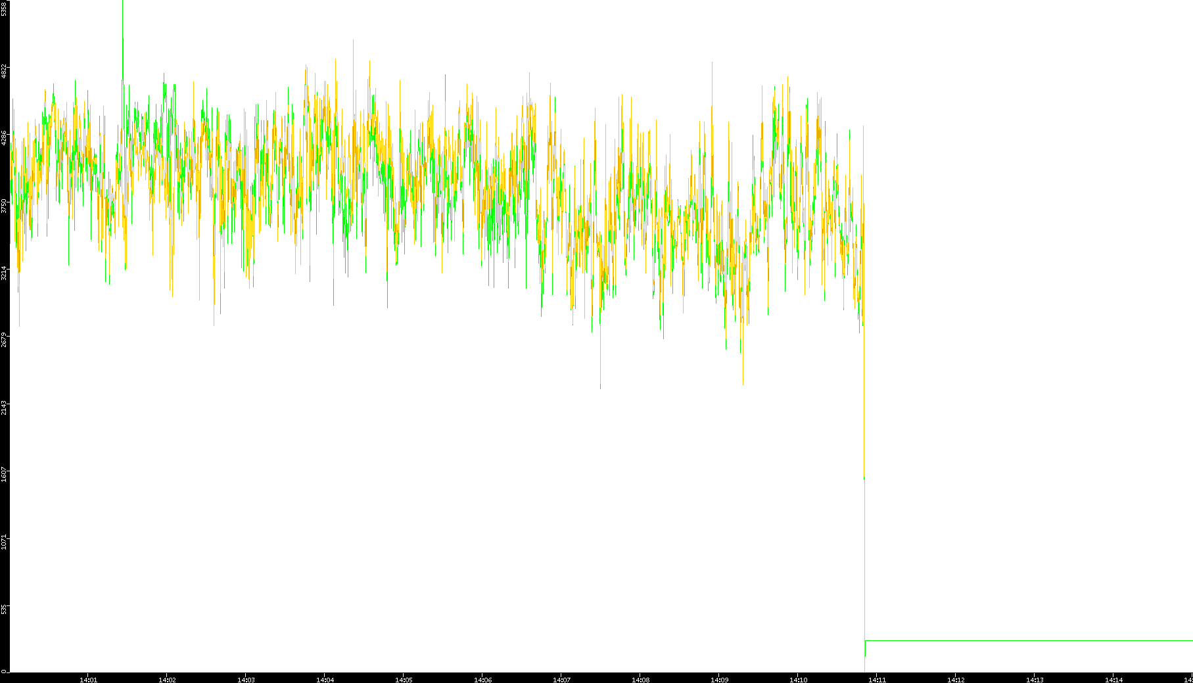The image size is (1193, 683).
Task: Click the 4286 y-axis label
Action: pos(4,138)
